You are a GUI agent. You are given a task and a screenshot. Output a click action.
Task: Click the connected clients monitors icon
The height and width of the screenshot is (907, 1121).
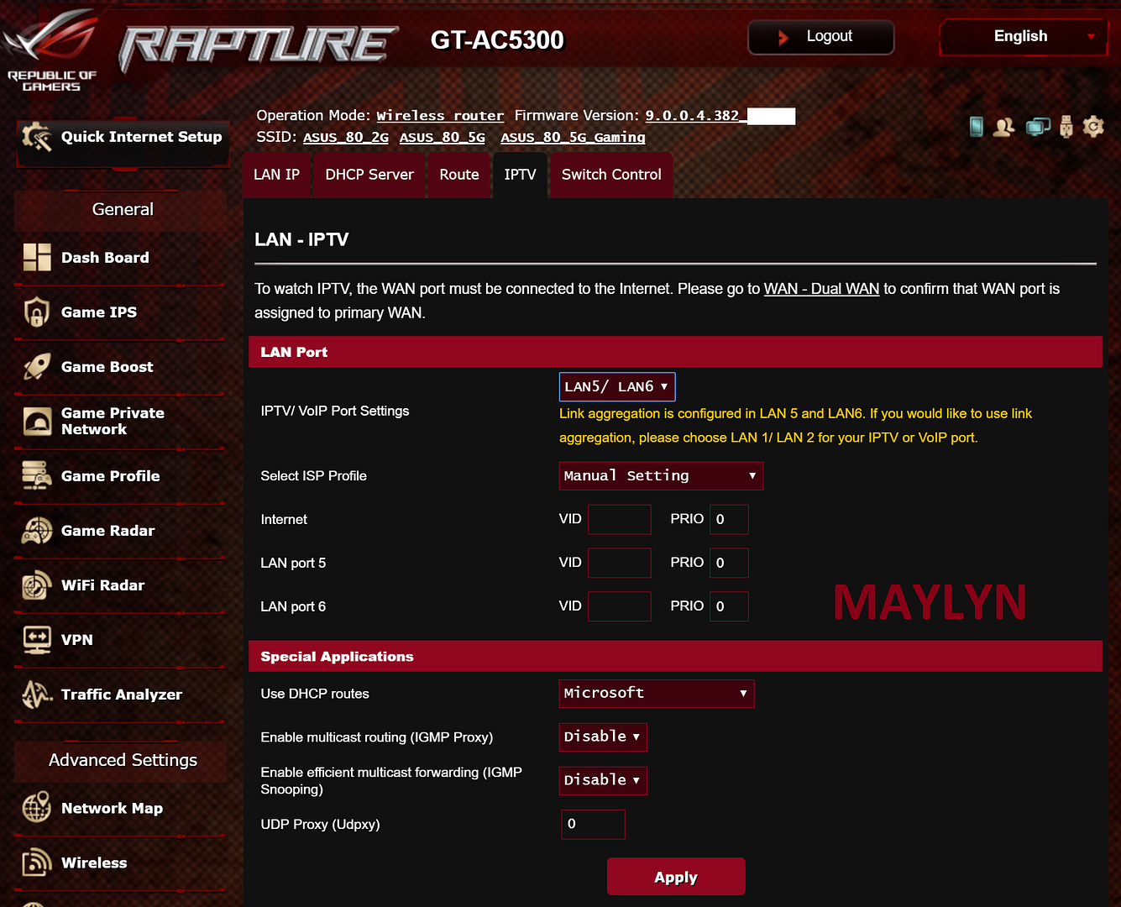pyautogui.click(x=1038, y=127)
